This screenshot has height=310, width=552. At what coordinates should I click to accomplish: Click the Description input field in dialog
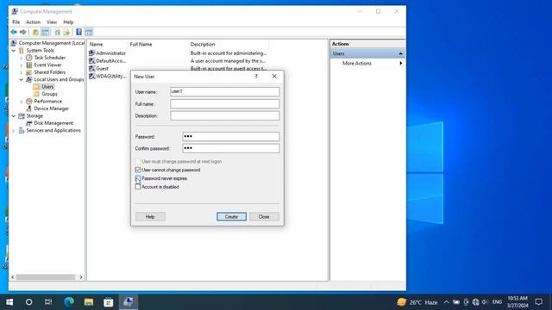click(x=225, y=115)
